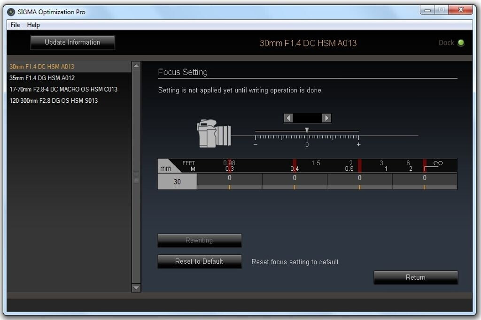Select the infinity distance focus cell
Image resolution: width=481 pixels, height=320 pixels.
(x=424, y=181)
